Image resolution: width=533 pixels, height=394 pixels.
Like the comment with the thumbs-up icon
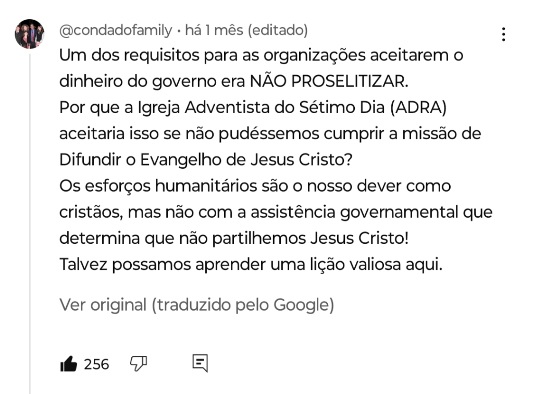coord(68,363)
